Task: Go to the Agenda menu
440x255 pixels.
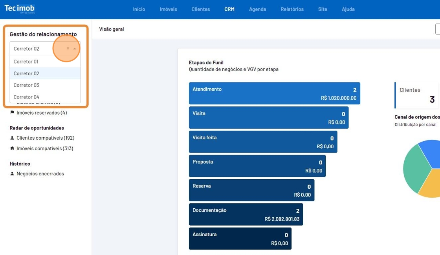Action: point(257,9)
